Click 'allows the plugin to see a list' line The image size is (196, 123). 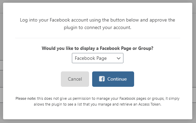98,104
